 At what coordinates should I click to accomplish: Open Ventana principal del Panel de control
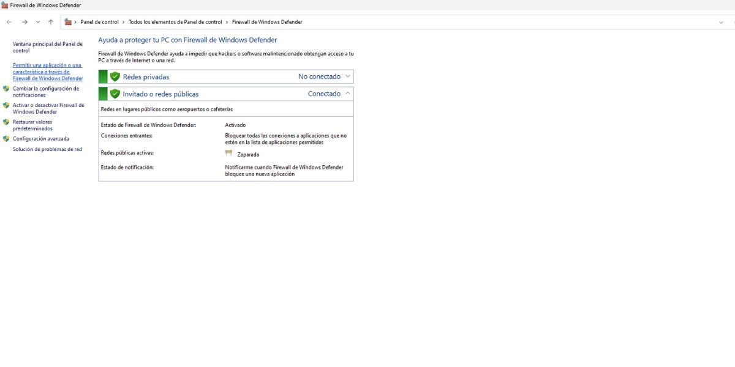(48, 47)
